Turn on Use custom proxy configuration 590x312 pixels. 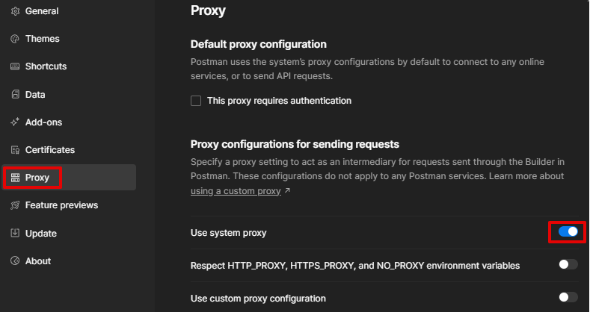coord(568,297)
